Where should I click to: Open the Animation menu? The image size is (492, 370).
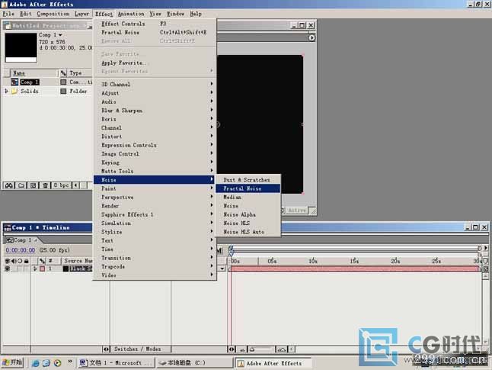point(131,14)
